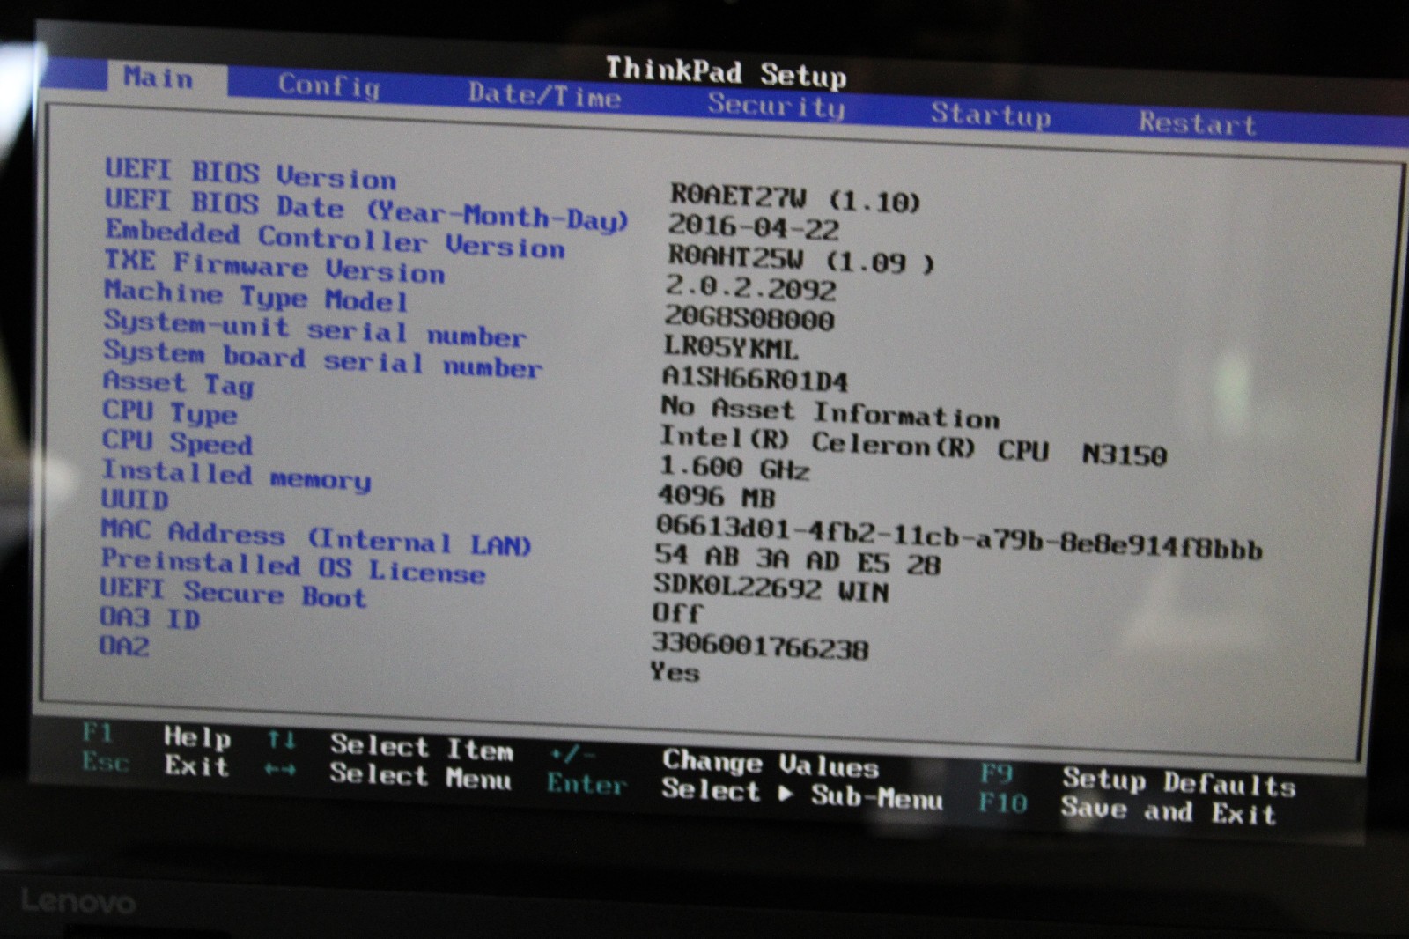Click the Lenovo logo on bezel

tap(77, 902)
